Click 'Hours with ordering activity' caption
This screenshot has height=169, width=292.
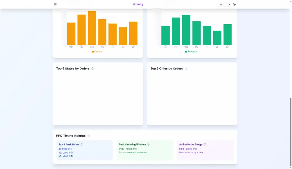(x=191, y=152)
